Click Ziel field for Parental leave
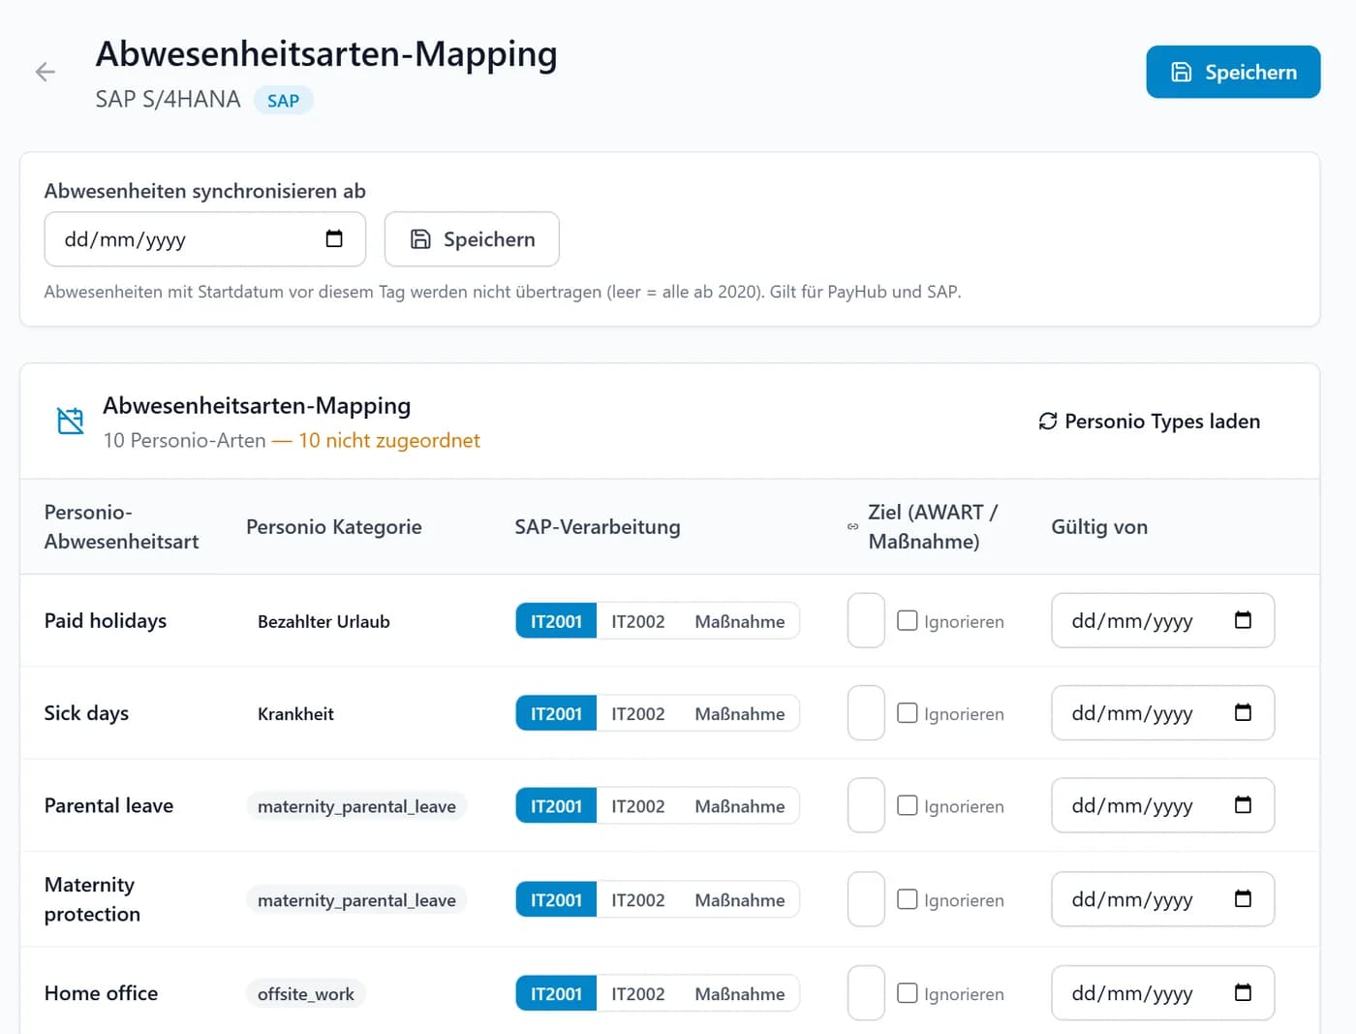 [866, 804]
